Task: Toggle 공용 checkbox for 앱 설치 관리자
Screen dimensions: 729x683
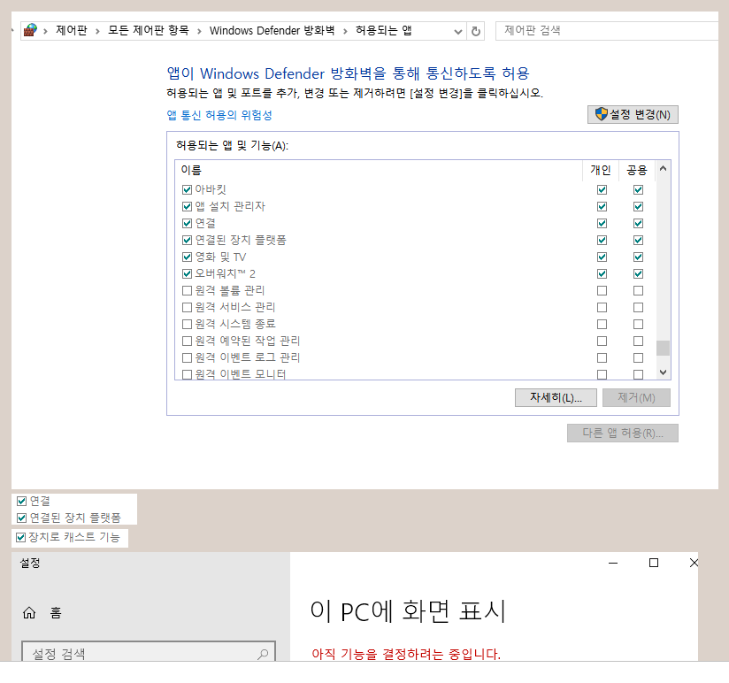Action: (638, 206)
